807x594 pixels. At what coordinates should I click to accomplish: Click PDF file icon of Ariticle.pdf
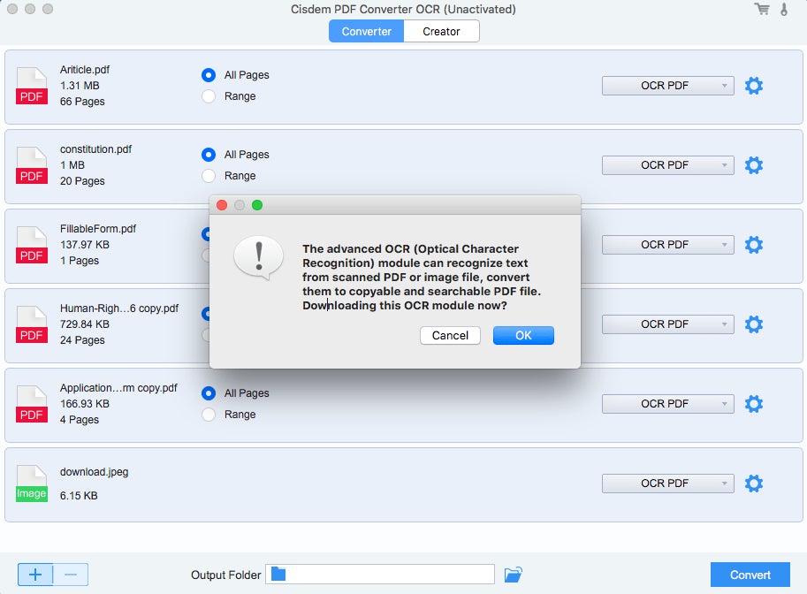32,86
